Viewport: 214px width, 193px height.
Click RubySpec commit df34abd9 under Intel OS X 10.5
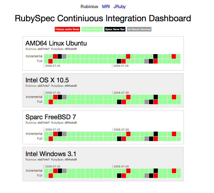coord(71,86)
